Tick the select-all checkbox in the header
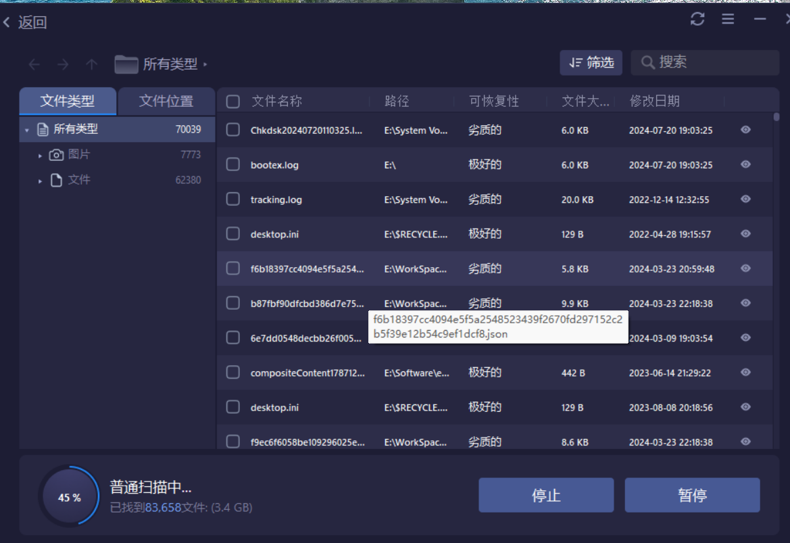This screenshot has width=790, height=543. coord(232,101)
